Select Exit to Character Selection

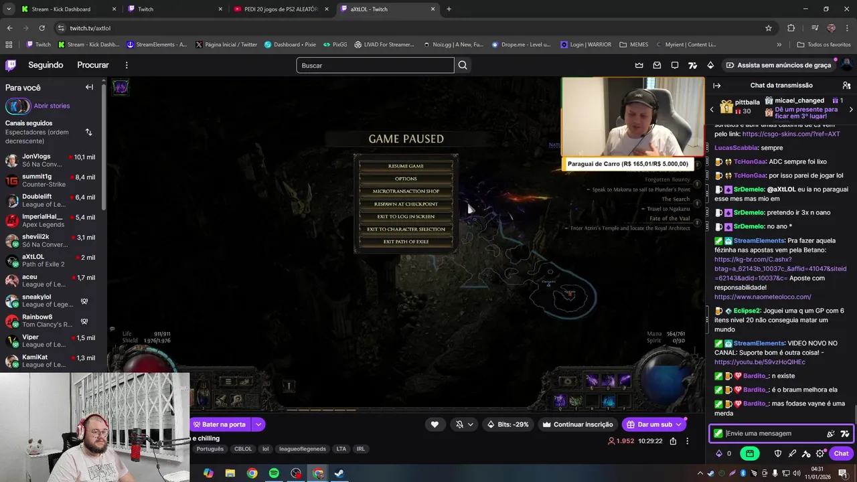pos(406,229)
